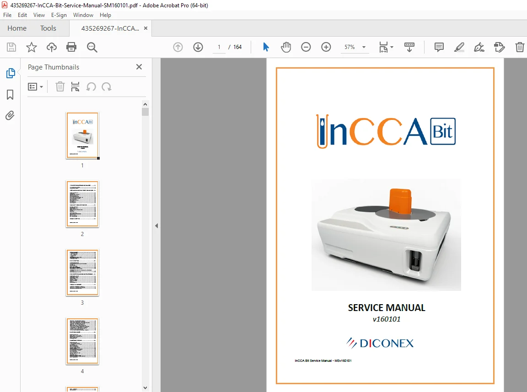This screenshot has width=527, height=392.
Task: Click the delete trash icon in main toolbar
Action: 520,47
